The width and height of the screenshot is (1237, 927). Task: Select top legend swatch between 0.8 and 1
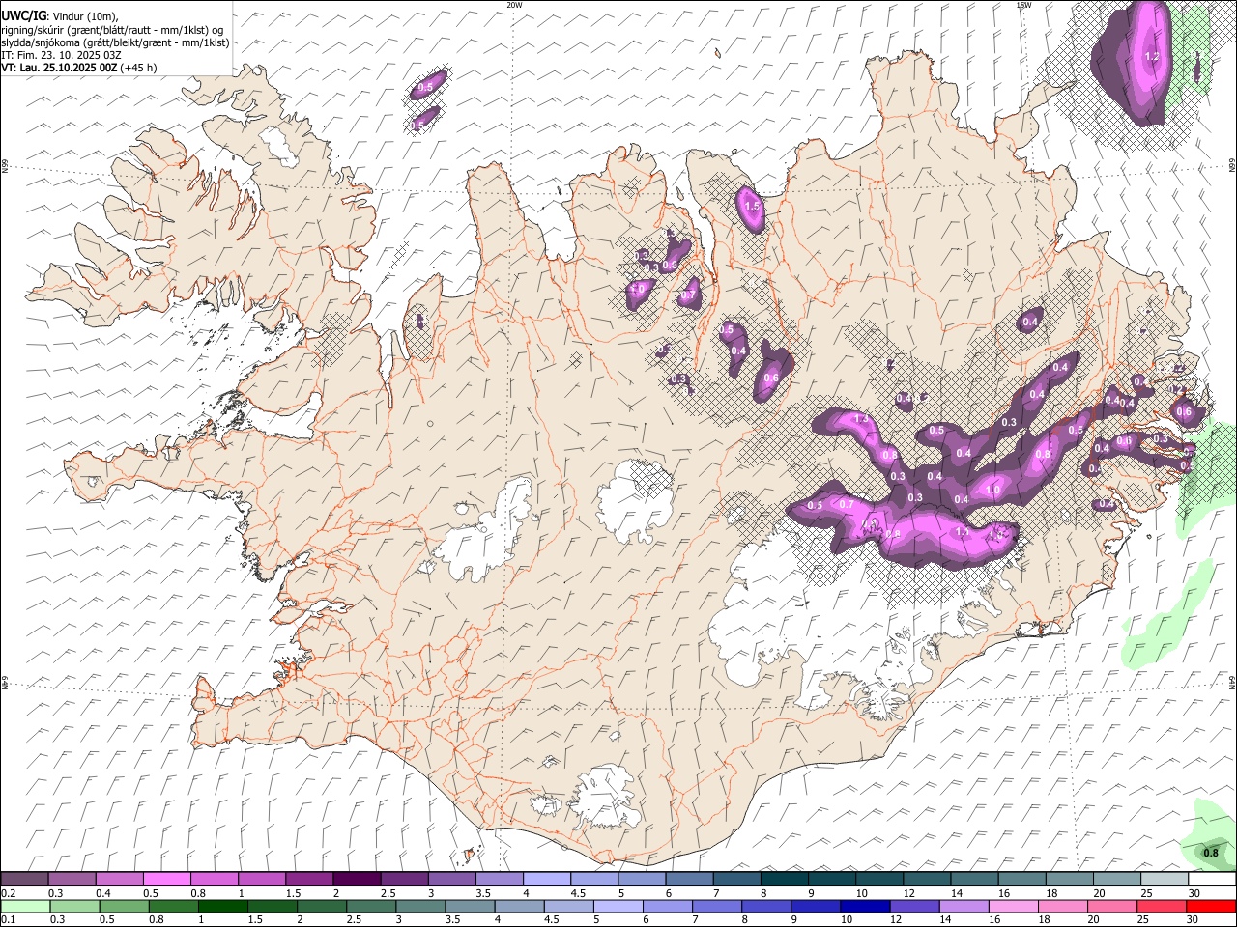tap(215, 879)
